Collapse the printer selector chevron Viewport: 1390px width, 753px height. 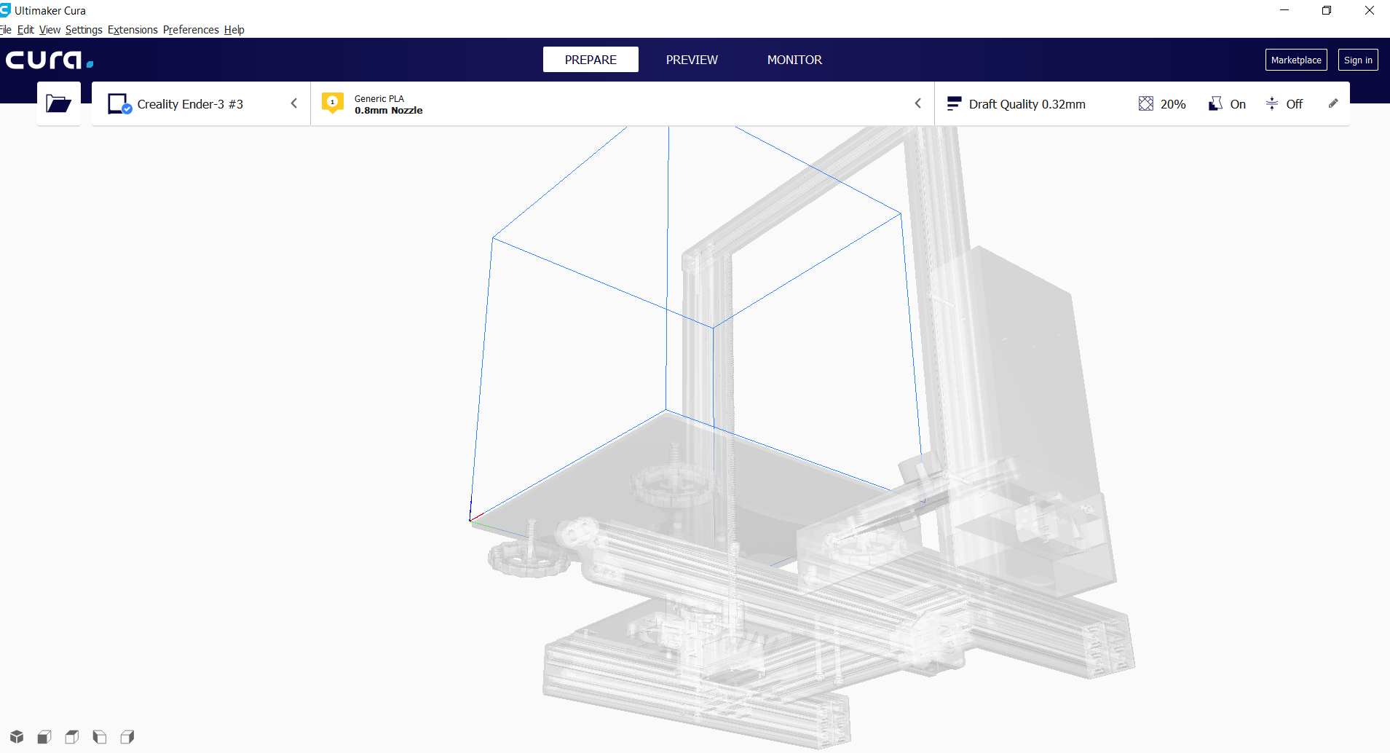[x=294, y=103]
